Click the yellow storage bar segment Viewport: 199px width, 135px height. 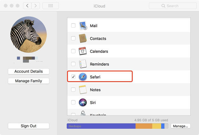[156, 126]
